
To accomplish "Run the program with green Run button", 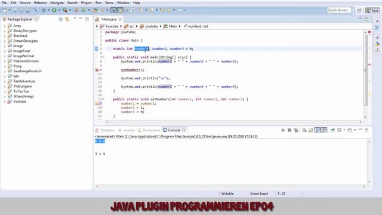I will point(54,10).
